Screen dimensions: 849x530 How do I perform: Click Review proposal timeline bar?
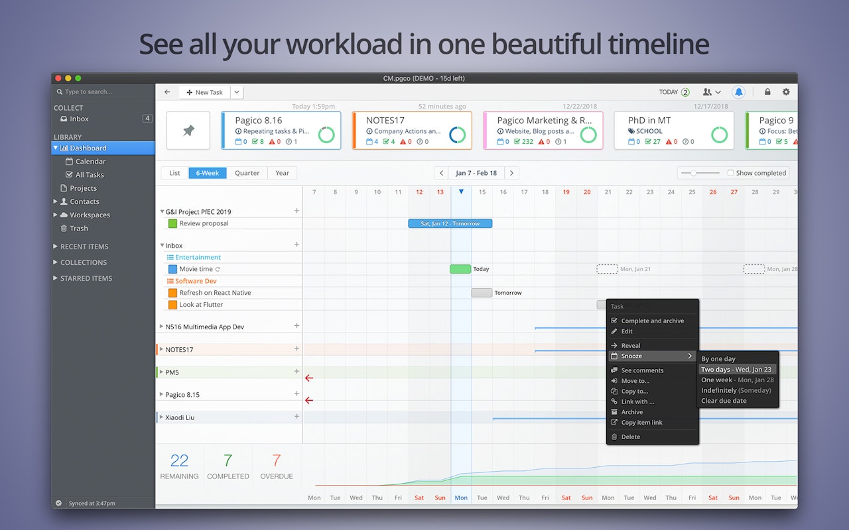[450, 224]
